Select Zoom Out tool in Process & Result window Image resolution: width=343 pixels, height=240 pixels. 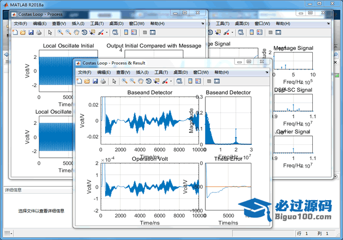click(132, 81)
